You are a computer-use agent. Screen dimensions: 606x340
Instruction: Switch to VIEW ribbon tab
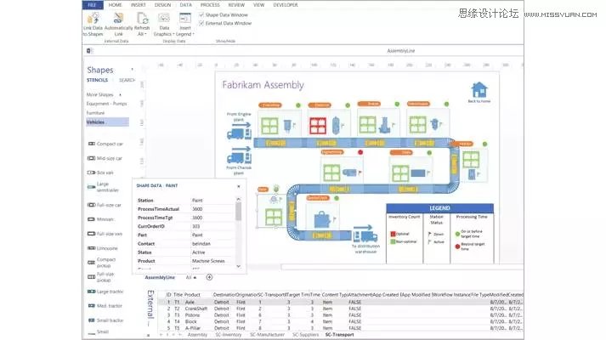tap(258, 5)
